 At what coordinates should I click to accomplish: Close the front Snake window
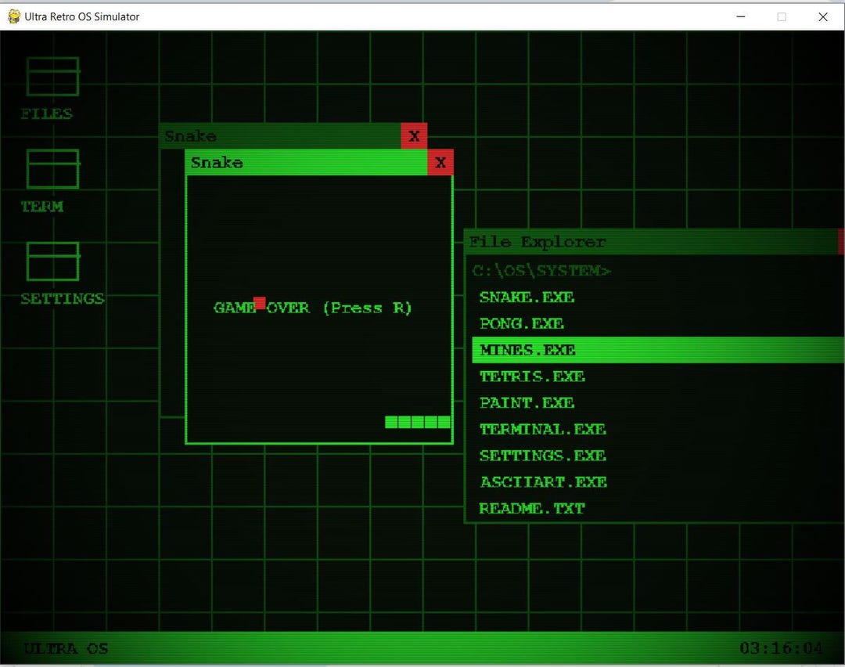tap(440, 162)
